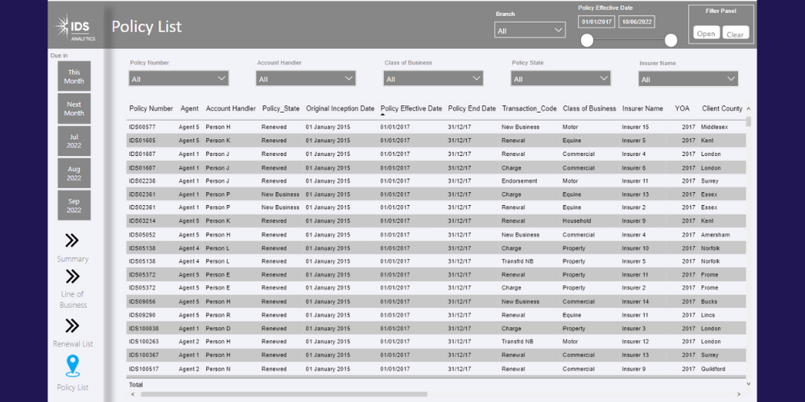Filter by This Month due tile

tap(74, 76)
